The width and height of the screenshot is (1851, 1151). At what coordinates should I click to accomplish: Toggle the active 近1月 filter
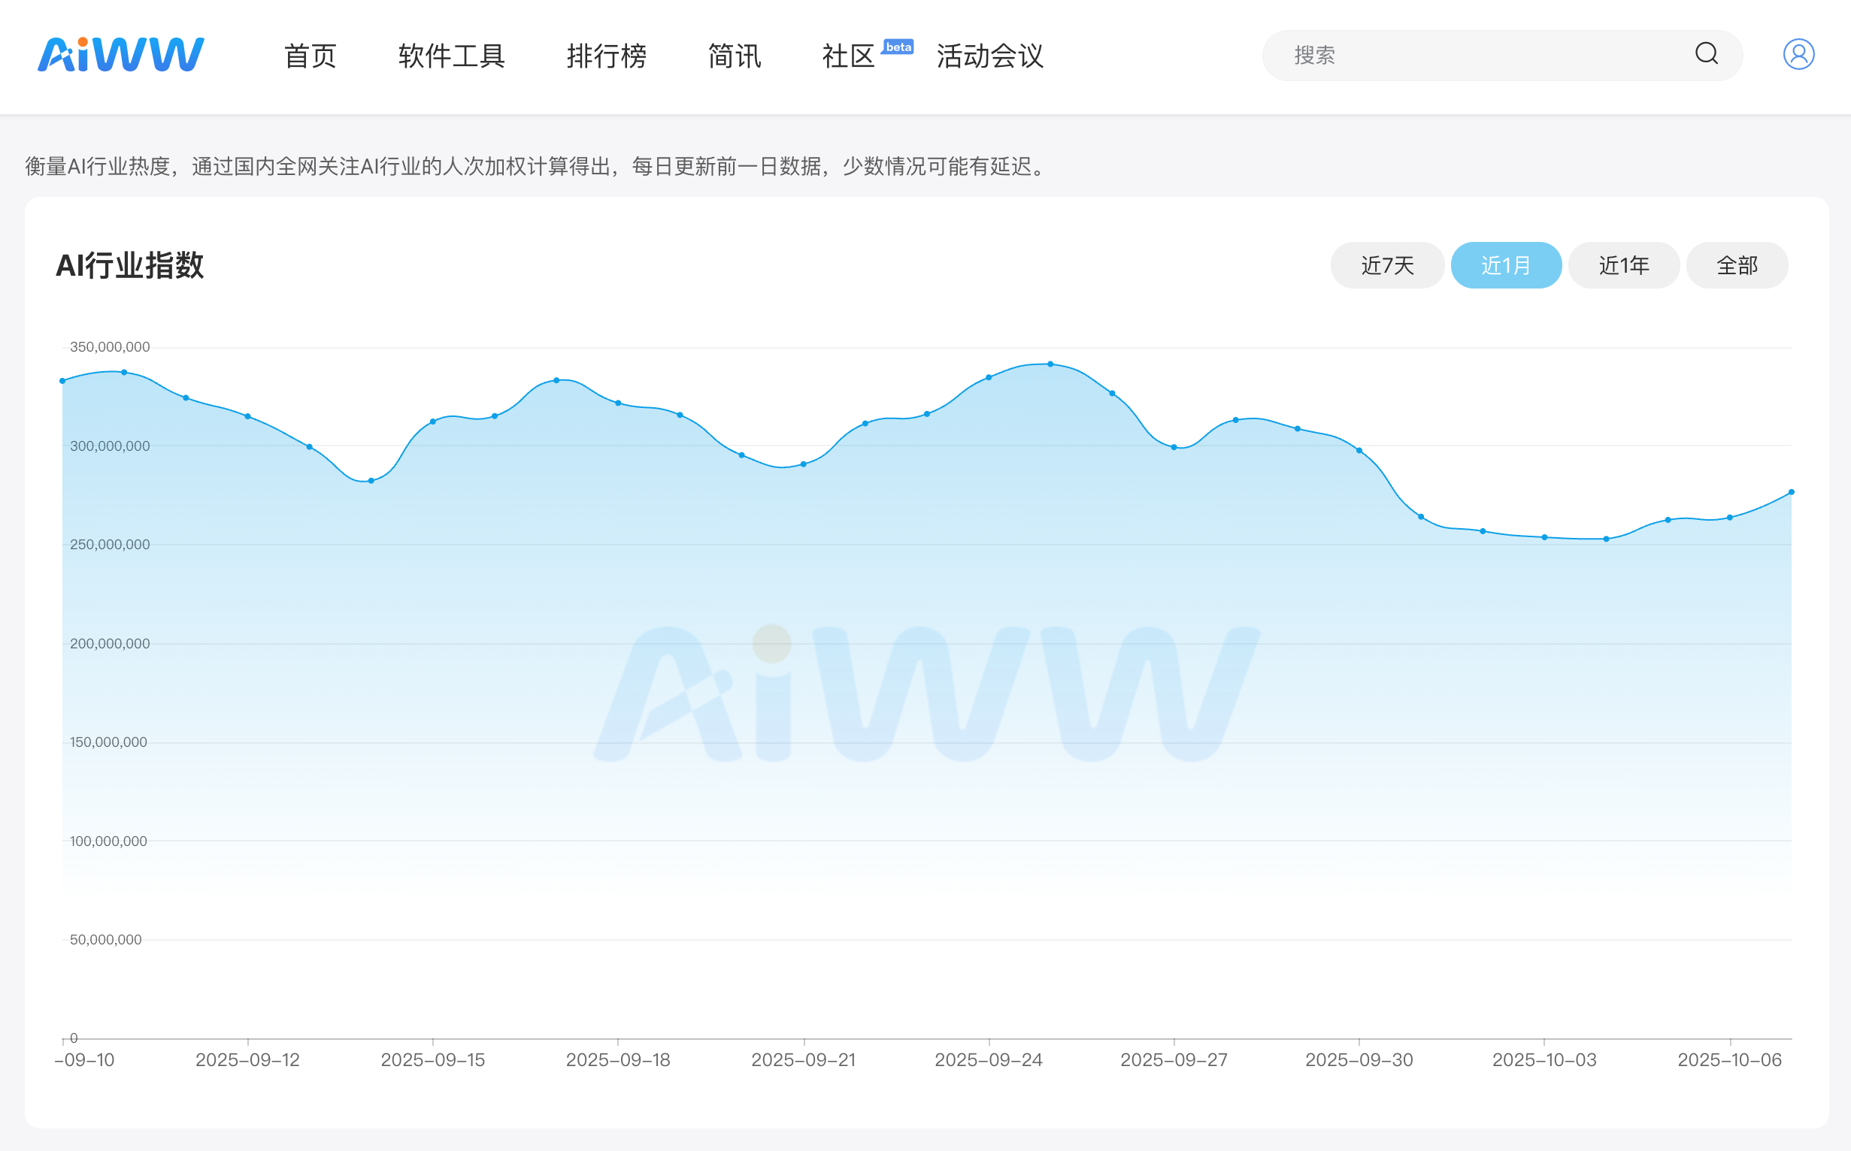point(1506,265)
